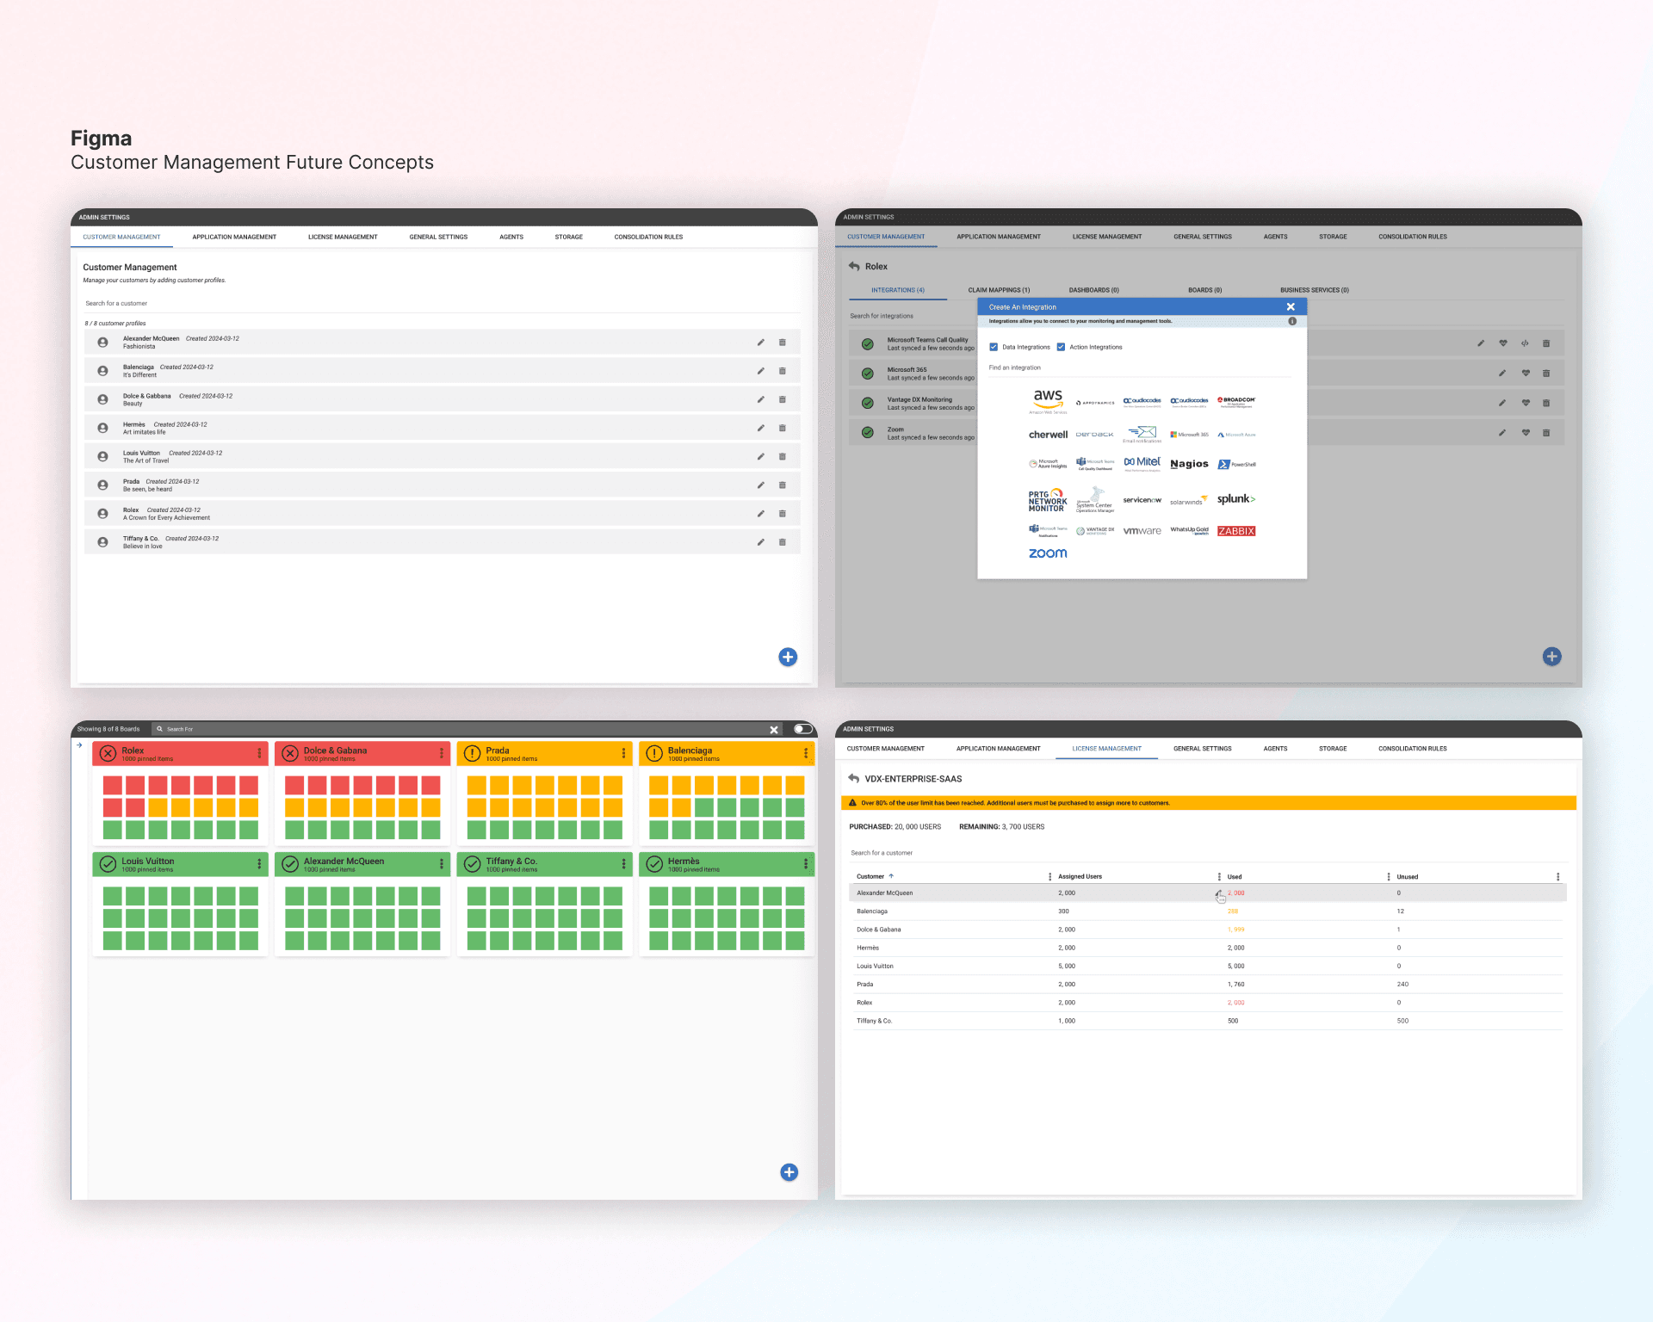
Task: Choose the AWS integration logo
Action: [1048, 400]
